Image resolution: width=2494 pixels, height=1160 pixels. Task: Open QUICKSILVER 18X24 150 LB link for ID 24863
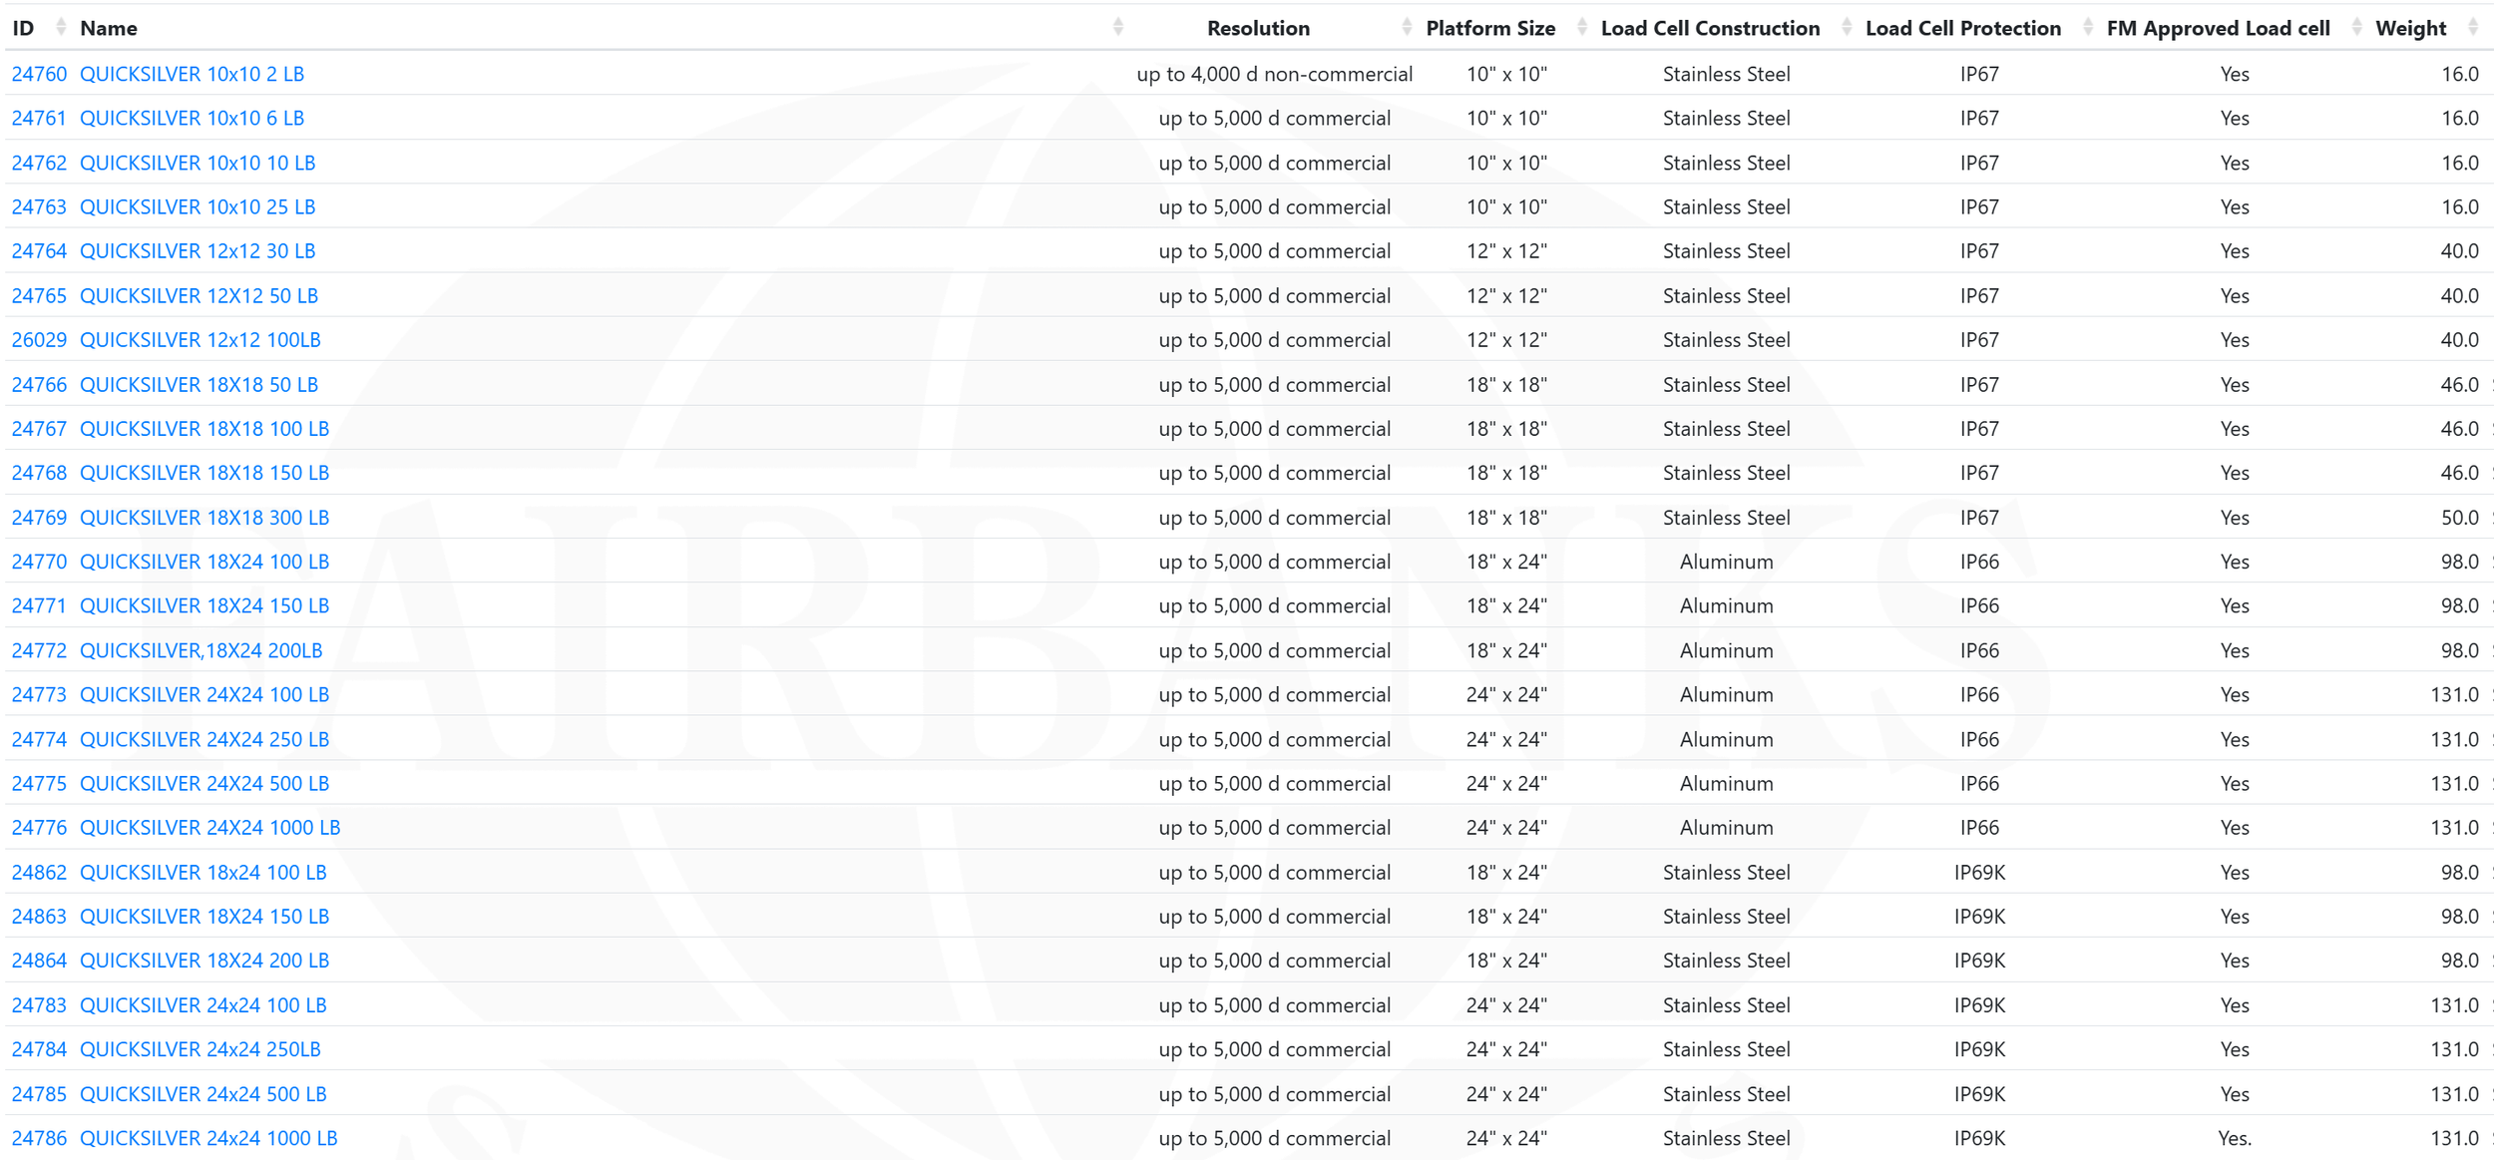tap(205, 916)
